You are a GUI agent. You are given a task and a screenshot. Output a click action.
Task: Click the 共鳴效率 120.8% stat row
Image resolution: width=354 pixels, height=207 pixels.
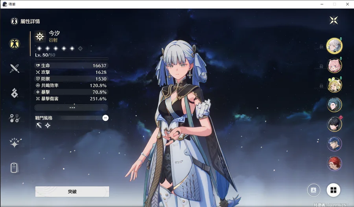(x=71, y=86)
